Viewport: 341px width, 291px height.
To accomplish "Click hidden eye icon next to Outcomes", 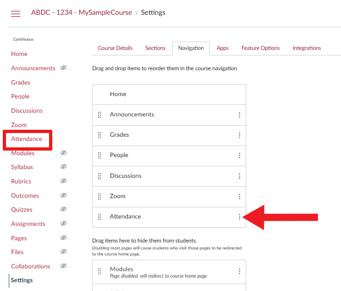I will (x=63, y=195).
